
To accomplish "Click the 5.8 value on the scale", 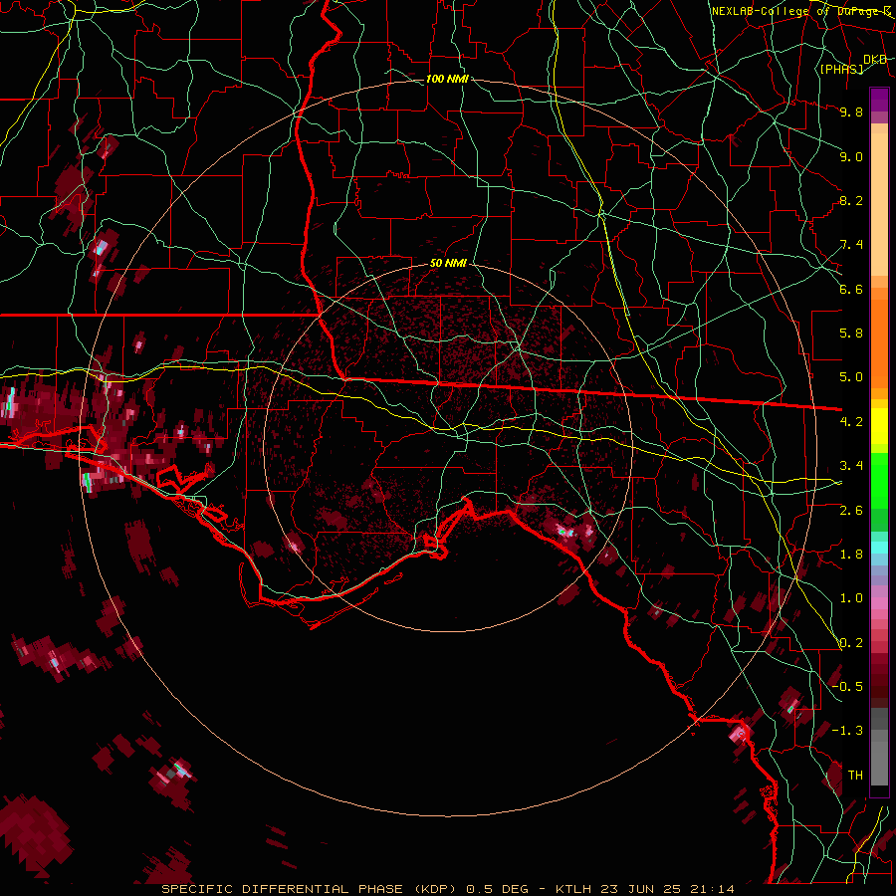I will (x=851, y=334).
